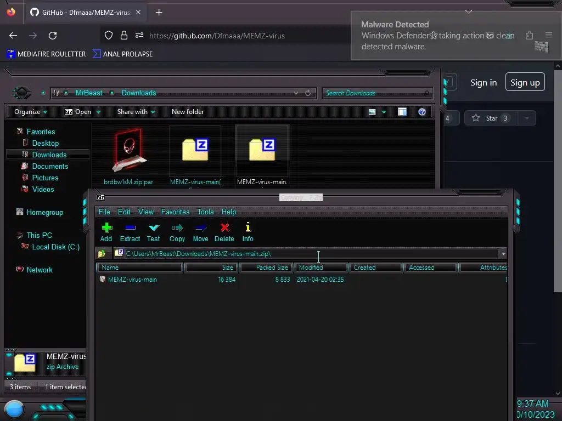Select Documents in Explorer sidebar
Image resolution: width=562 pixels, height=421 pixels.
[50, 167]
